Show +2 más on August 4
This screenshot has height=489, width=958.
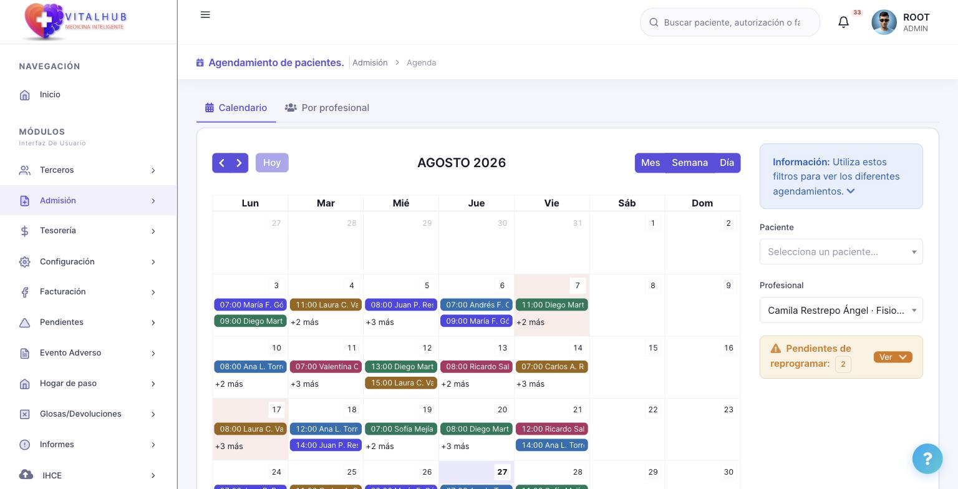pyautogui.click(x=304, y=322)
